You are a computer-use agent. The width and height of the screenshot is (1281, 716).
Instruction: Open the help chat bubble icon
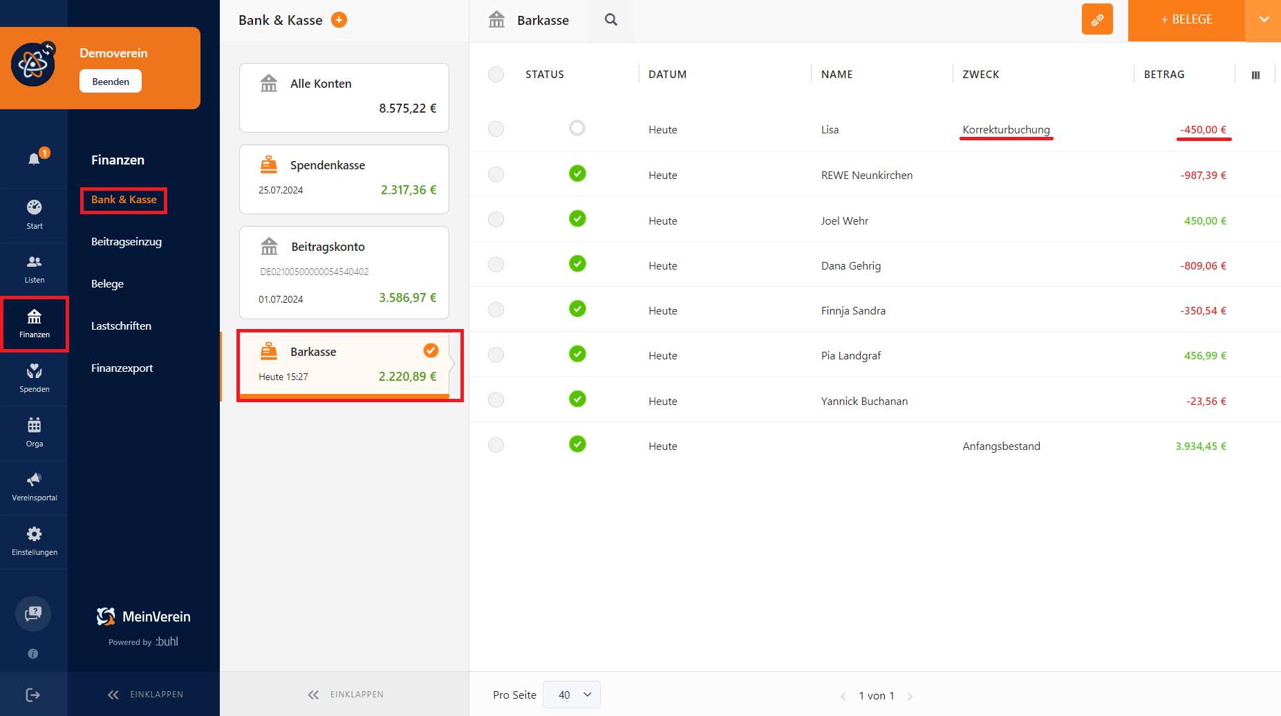33,613
